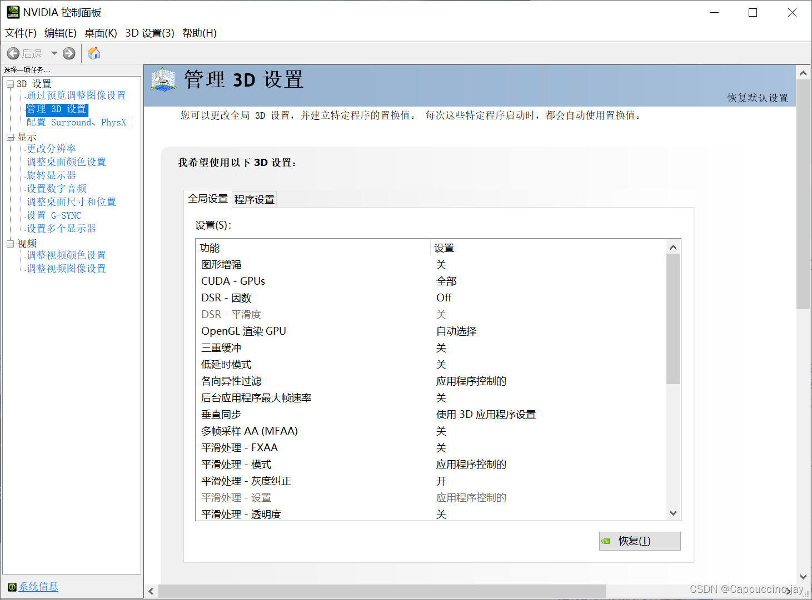Viewport: 812px width, 600px height.
Task: Select the 各向异性过滤 setting row
Action: tap(431, 381)
